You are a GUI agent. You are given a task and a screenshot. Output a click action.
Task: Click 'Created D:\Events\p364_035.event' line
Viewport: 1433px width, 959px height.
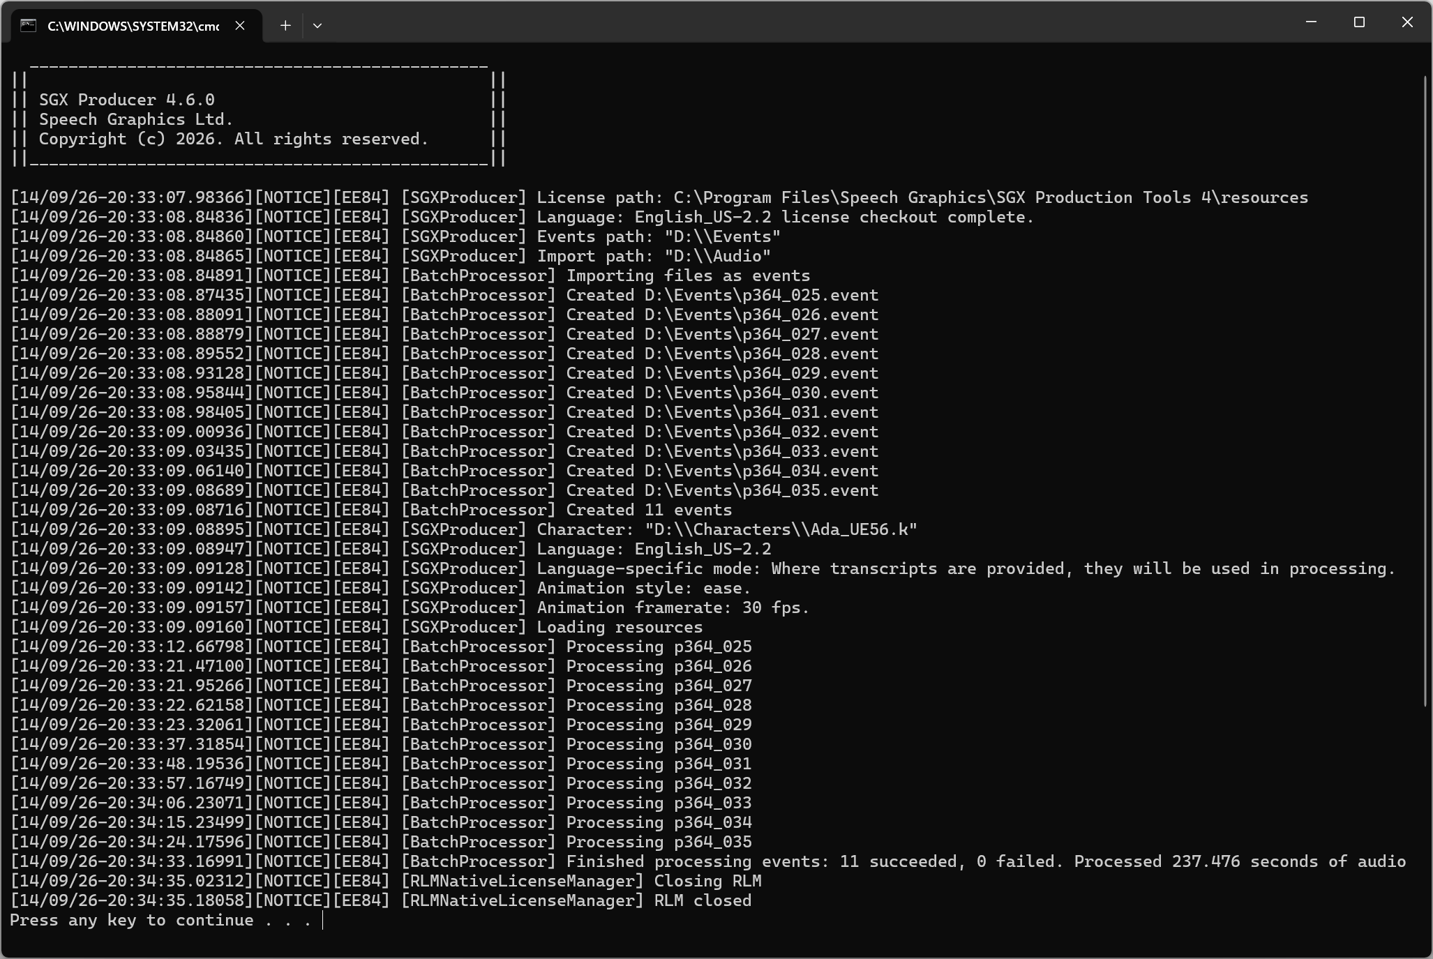click(444, 490)
